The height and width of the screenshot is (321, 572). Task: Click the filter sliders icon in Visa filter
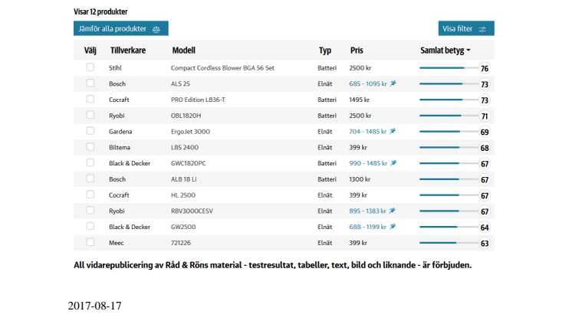click(482, 29)
